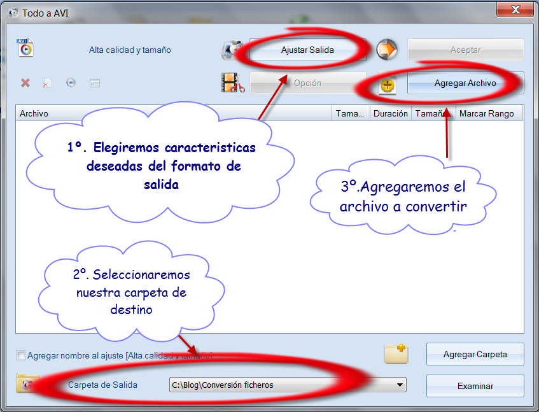Screen dimensions: 539x412
Task: Click the yellow plus add-file icon
Action: point(387,85)
